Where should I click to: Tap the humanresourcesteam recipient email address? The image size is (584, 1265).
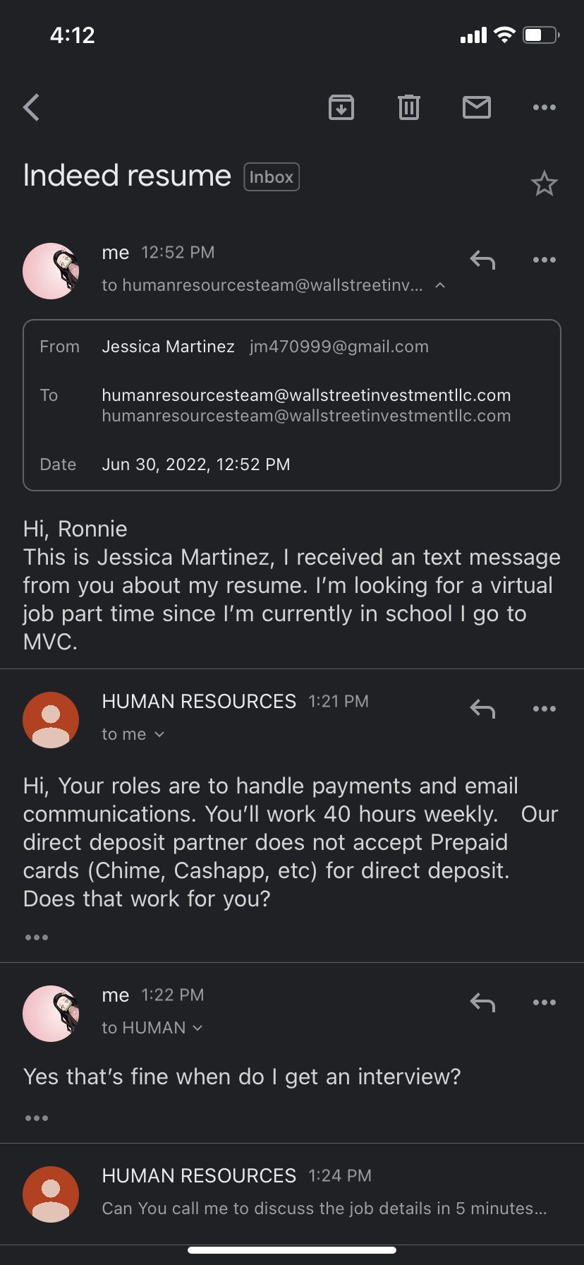tap(306, 395)
